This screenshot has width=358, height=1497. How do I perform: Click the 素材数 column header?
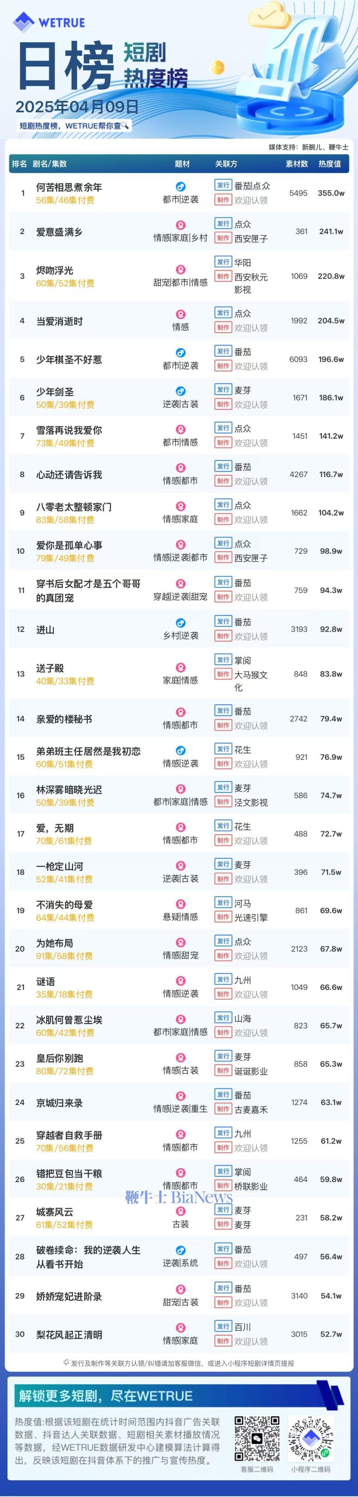pos(296,164)
